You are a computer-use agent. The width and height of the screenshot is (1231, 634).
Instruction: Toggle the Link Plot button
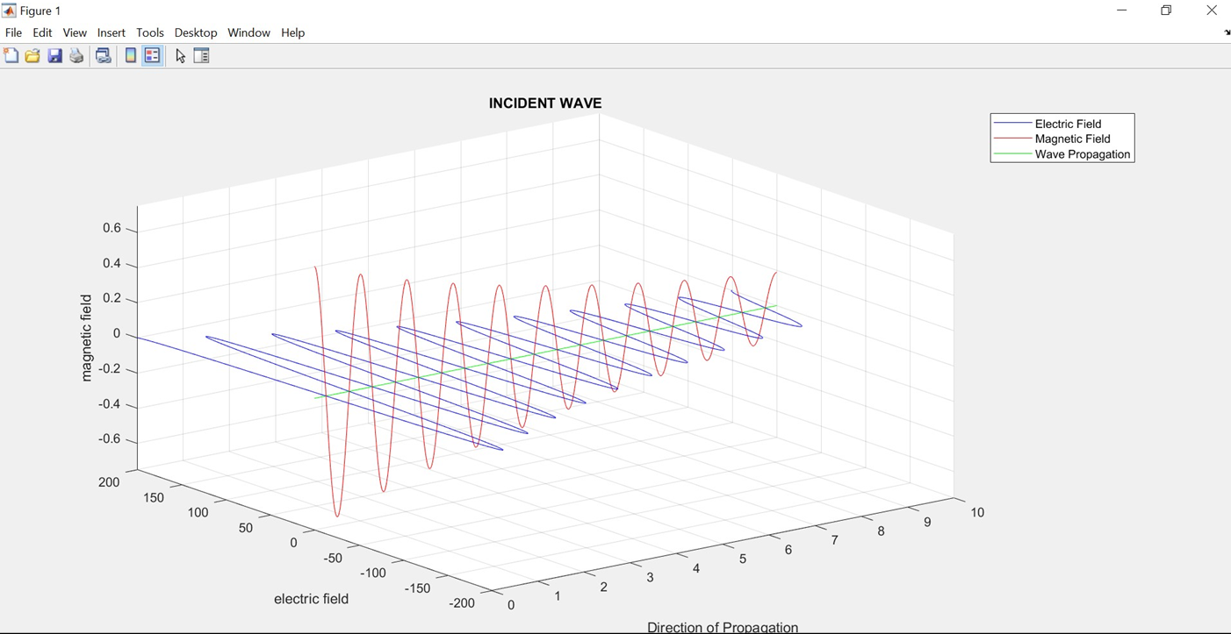click(103, 55)
